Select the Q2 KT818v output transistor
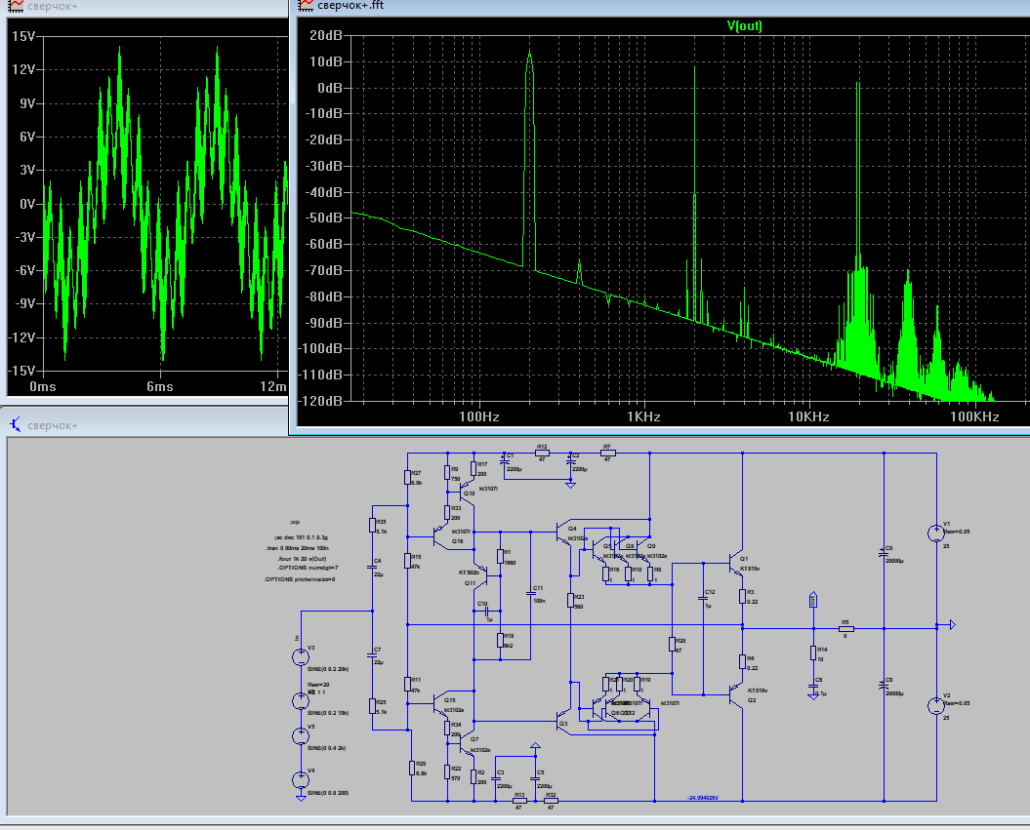This screenshot has height=830, width=1030. pos(736,693)
